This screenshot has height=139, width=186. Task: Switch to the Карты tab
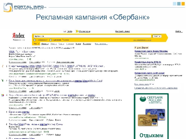[x=61, y=44]
